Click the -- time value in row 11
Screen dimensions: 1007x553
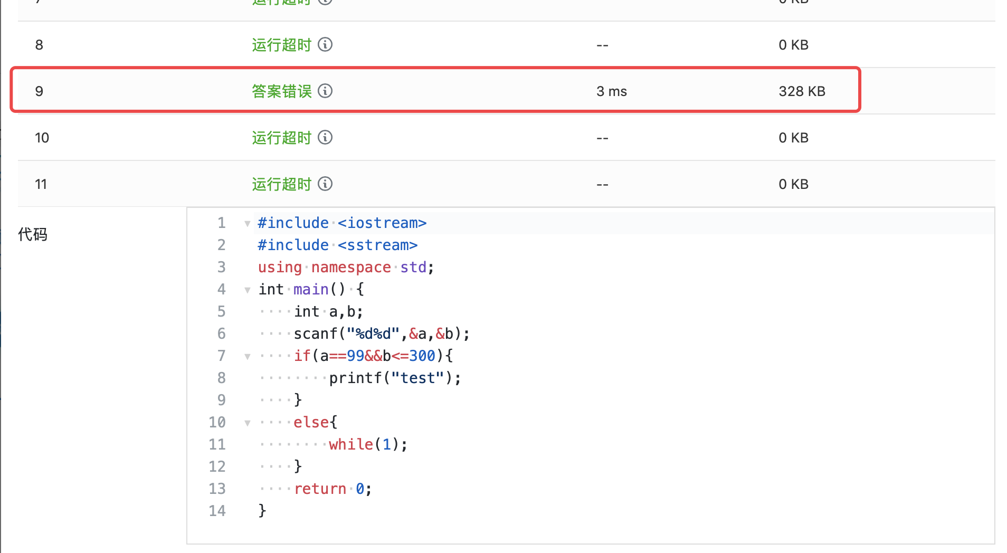click(602, 185)
